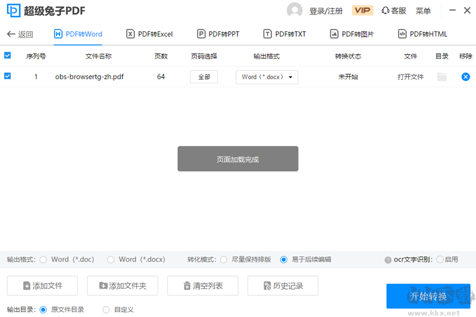Select the 自定义 output directory radio button

tap(107, 309)
